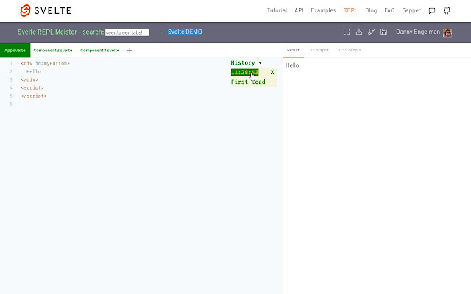Add a new component with plus icon
The width and height of the screenshot is (471, 294).
pos(130,51)
